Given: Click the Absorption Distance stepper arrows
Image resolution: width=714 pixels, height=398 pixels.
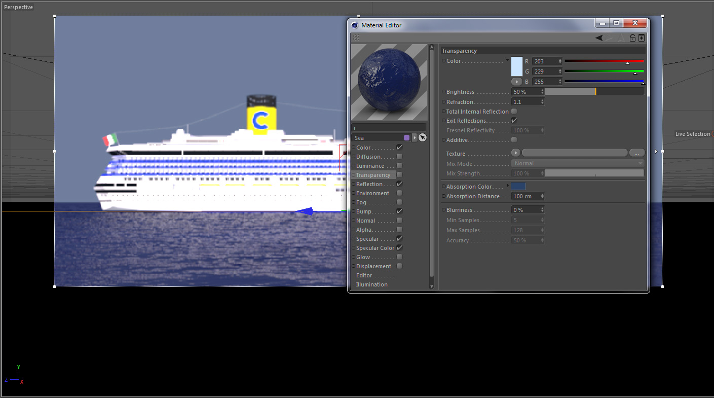Looking at the screenshot, I should coord(542,196).
